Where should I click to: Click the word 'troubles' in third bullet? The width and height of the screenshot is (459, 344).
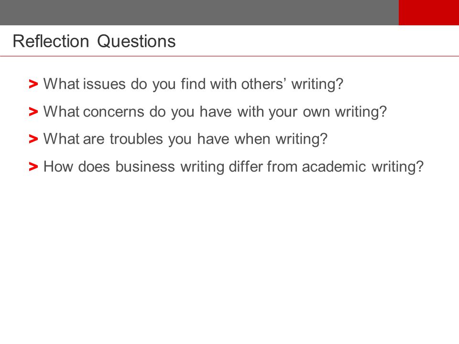pos(136,139)
